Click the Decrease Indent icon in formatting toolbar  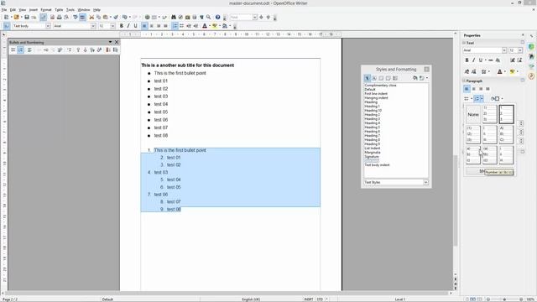coord(189,26)
